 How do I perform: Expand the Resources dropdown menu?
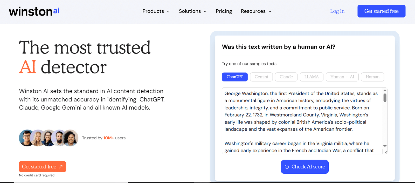point(256,11)
